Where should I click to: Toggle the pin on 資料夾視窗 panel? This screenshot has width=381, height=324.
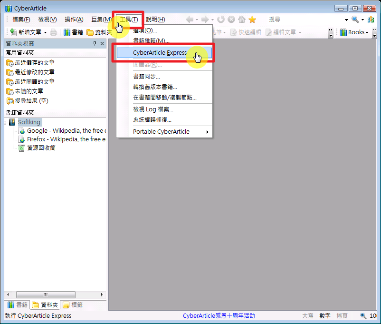pyautogui.click(x=95, y=44)
